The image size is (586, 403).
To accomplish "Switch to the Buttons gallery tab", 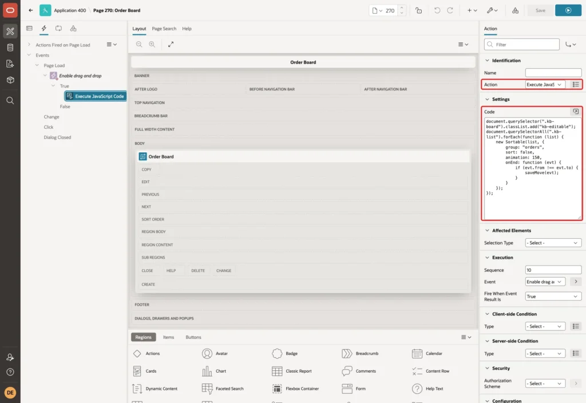I will tap(193, 337).
